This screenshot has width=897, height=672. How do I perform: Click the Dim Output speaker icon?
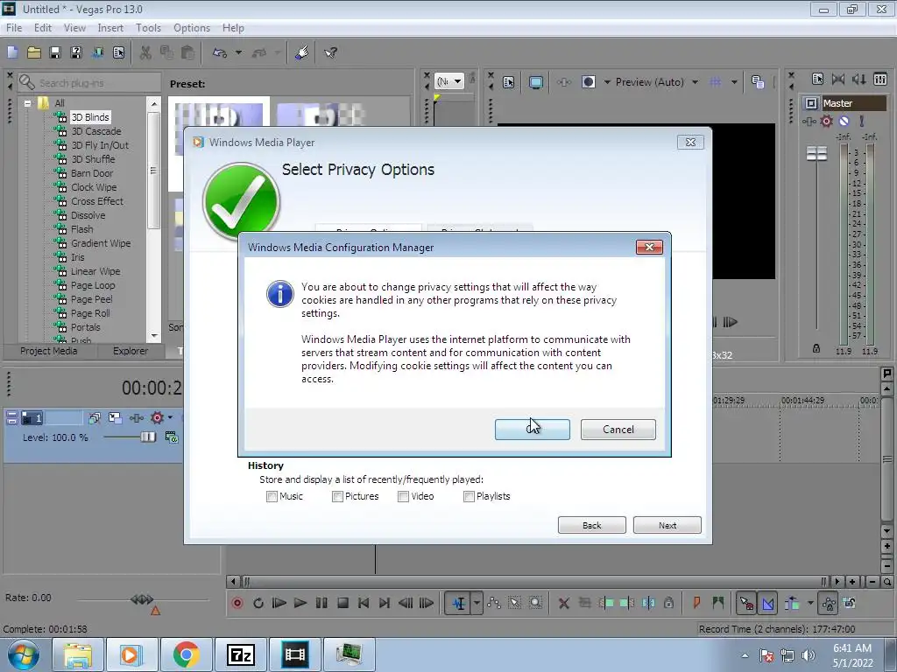pyautogui.click(x=859, y=79)
